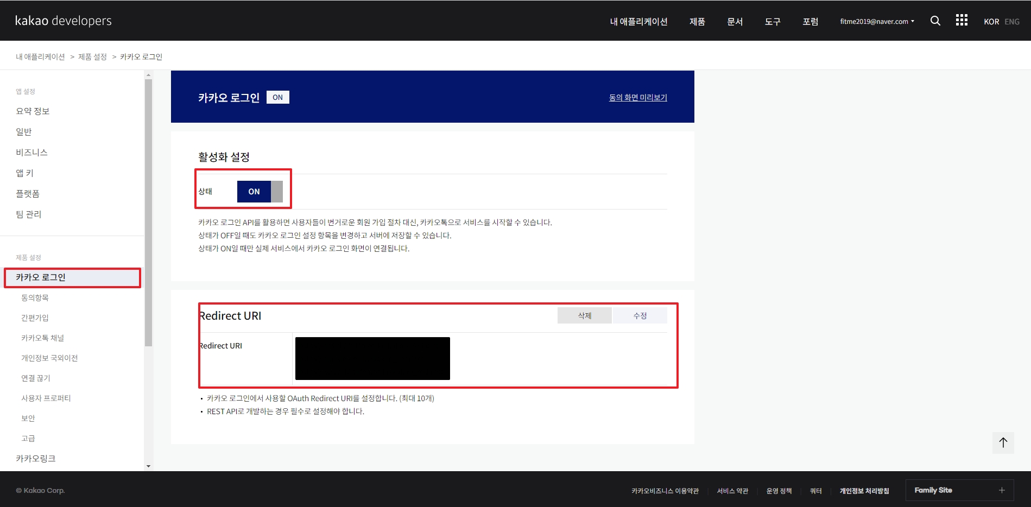
Task: Click the scroll-to-top arrow button
Action: (x=1003, y=442)
